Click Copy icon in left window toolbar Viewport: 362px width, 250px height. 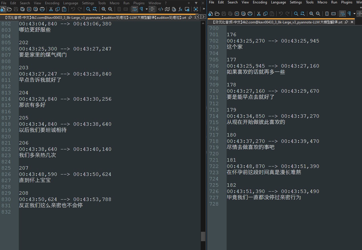pyautogui.click(x=58, y=9)
